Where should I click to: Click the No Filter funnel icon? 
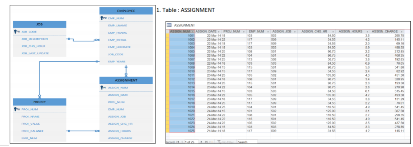coord(219,142)
